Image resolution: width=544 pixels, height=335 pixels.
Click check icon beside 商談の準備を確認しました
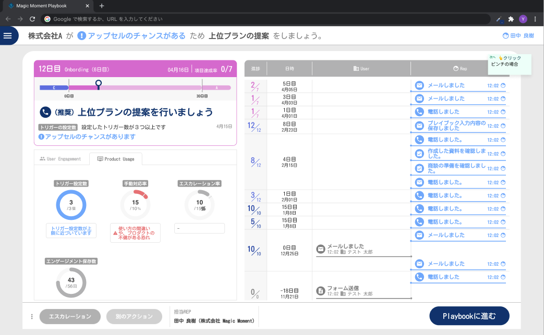(419, 168)
